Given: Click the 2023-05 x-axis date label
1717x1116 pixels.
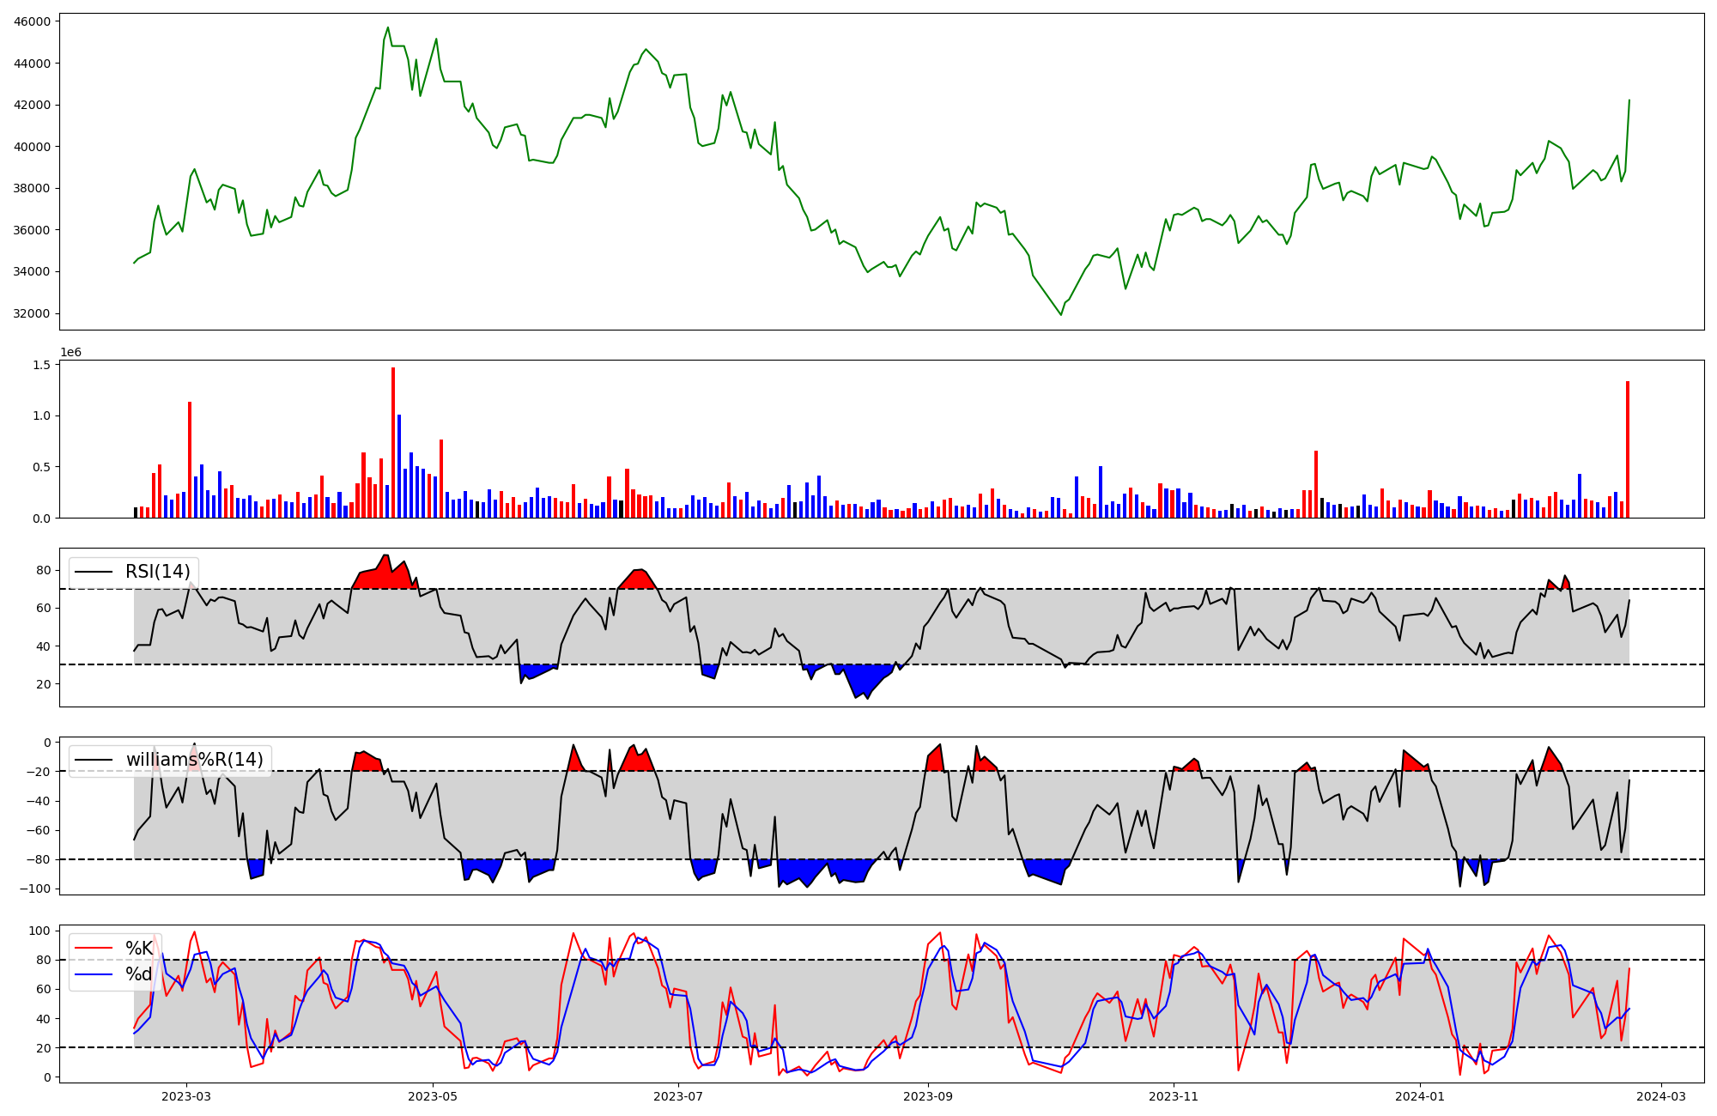Looking at the screenshot, I should pyautogui.click(x=433, y=1096).
